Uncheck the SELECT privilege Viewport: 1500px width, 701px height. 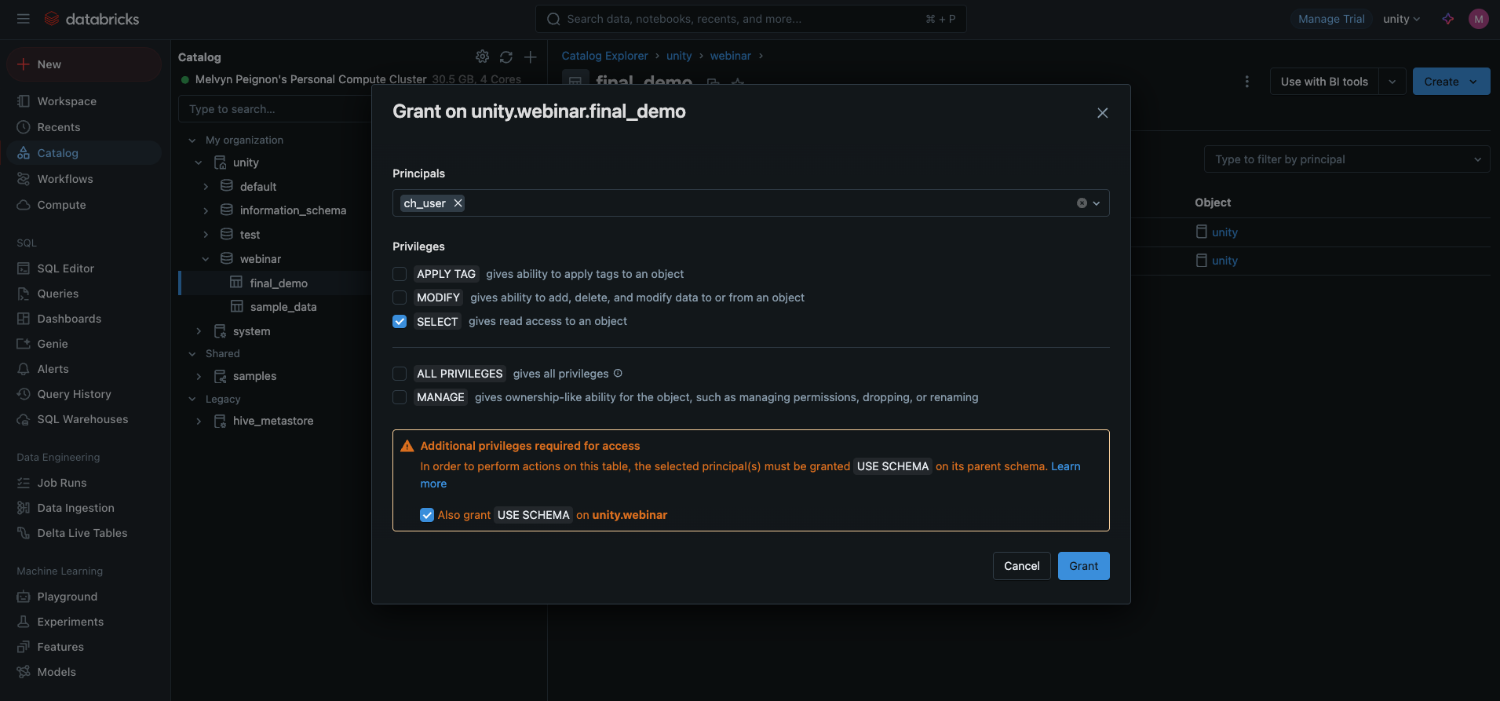400,321
